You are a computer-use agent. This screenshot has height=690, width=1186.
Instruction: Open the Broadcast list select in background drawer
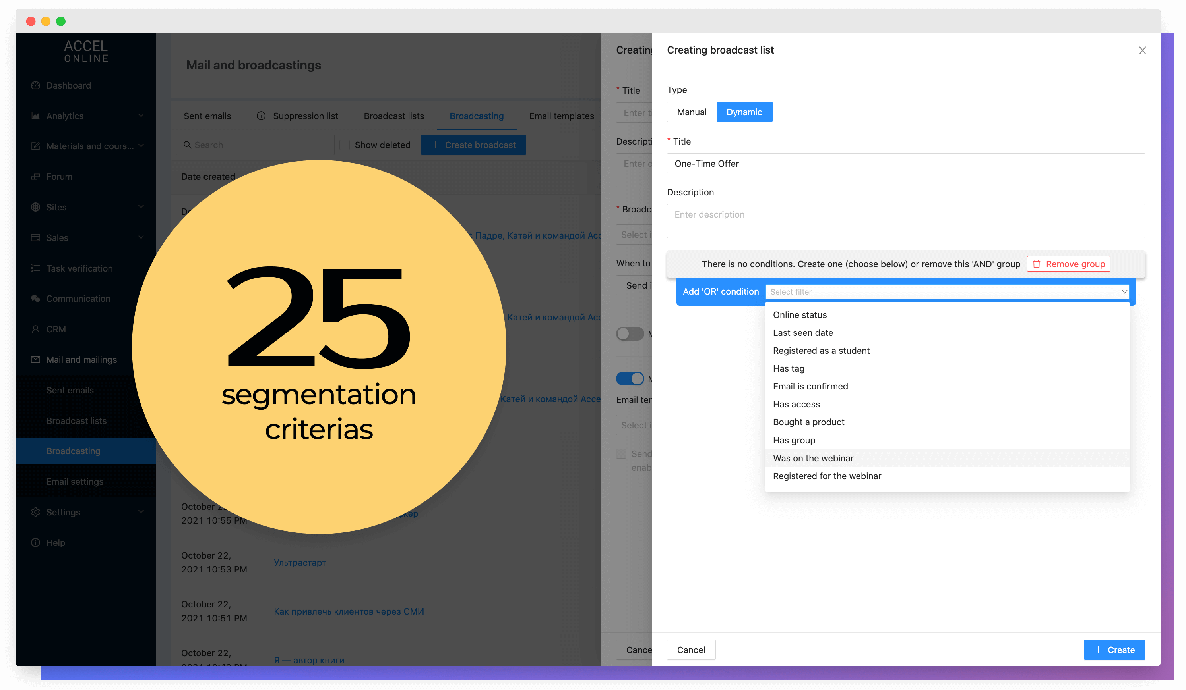coord(634,235)
